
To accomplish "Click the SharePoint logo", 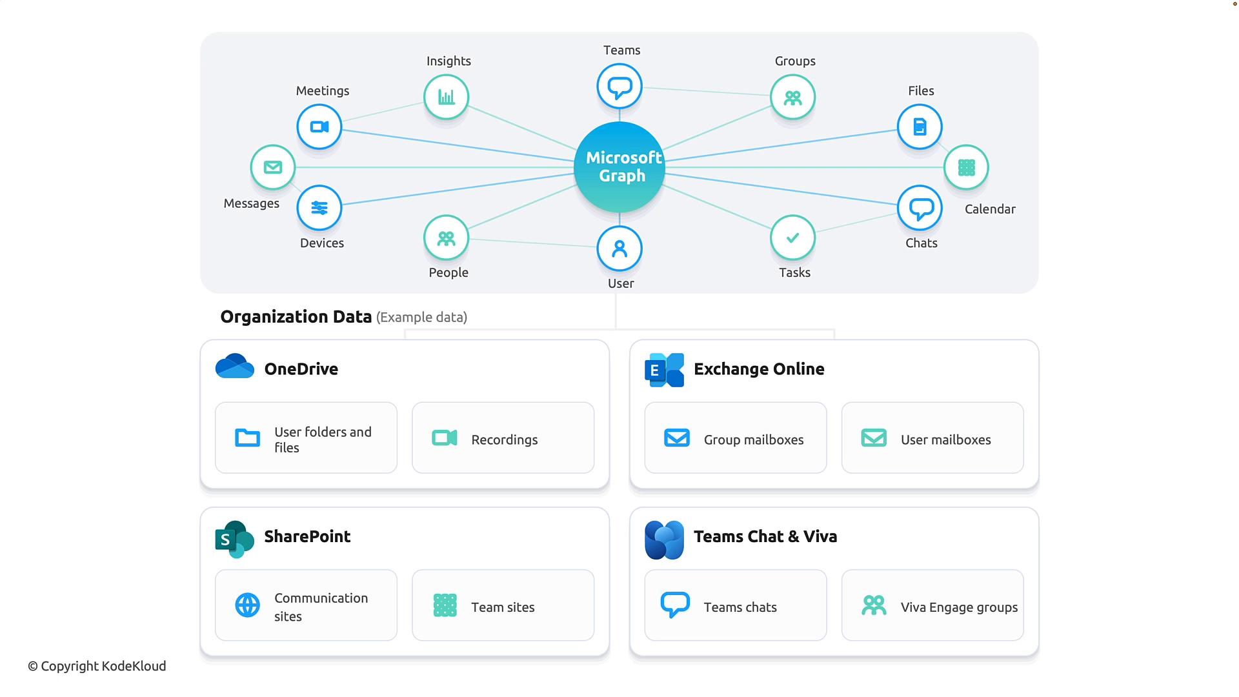I will (x=235, y=540).
